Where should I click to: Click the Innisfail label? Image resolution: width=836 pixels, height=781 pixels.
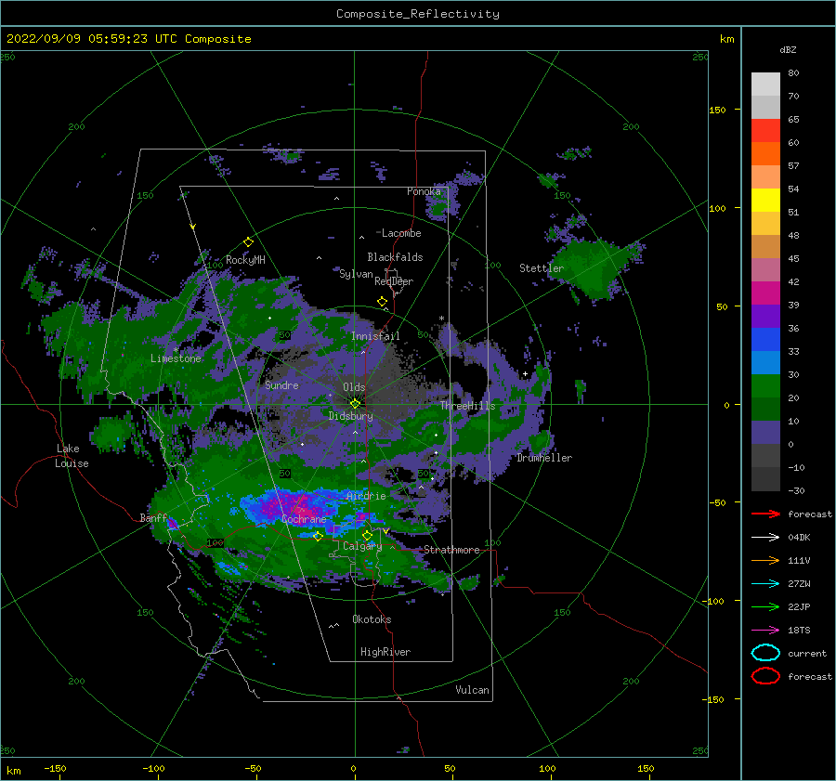pyautogui.click(x=375, y=336)
